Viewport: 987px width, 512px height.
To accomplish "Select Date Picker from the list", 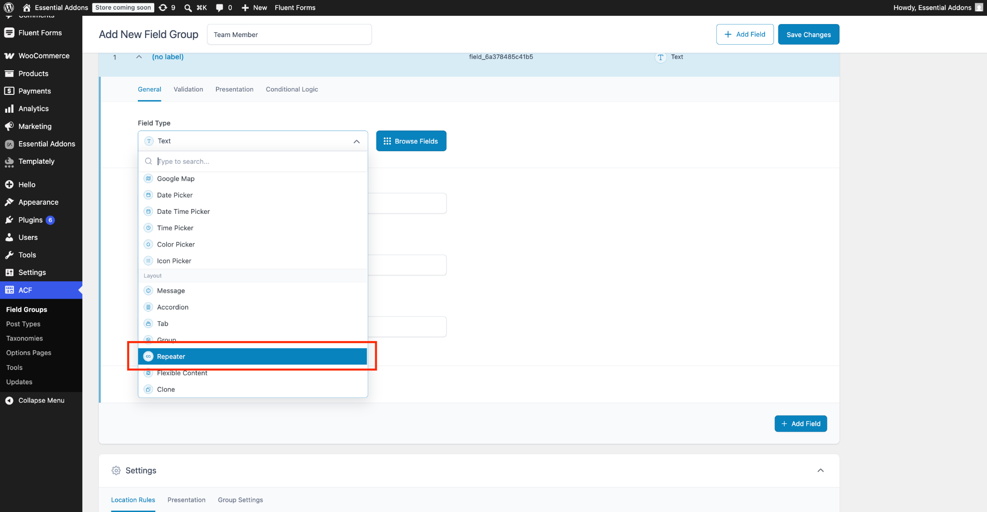I will [253, 195].
